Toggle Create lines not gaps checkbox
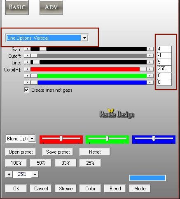 click(x=26, y=90)
